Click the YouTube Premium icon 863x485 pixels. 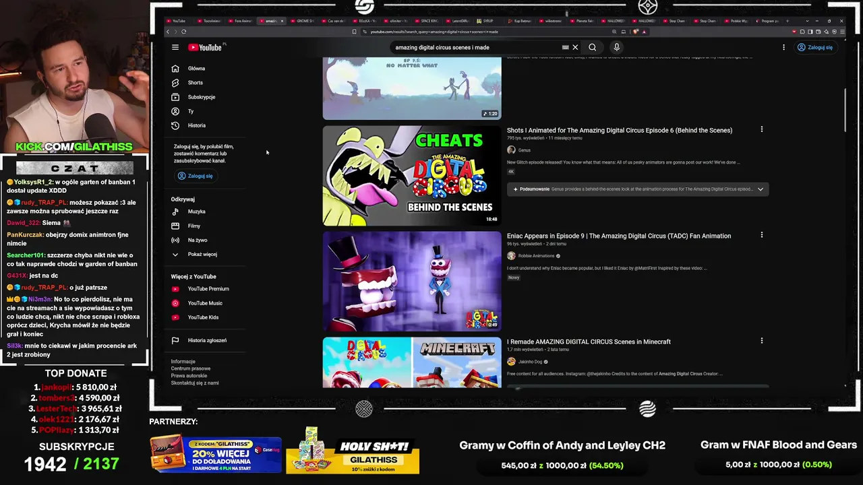coord(175,289)
